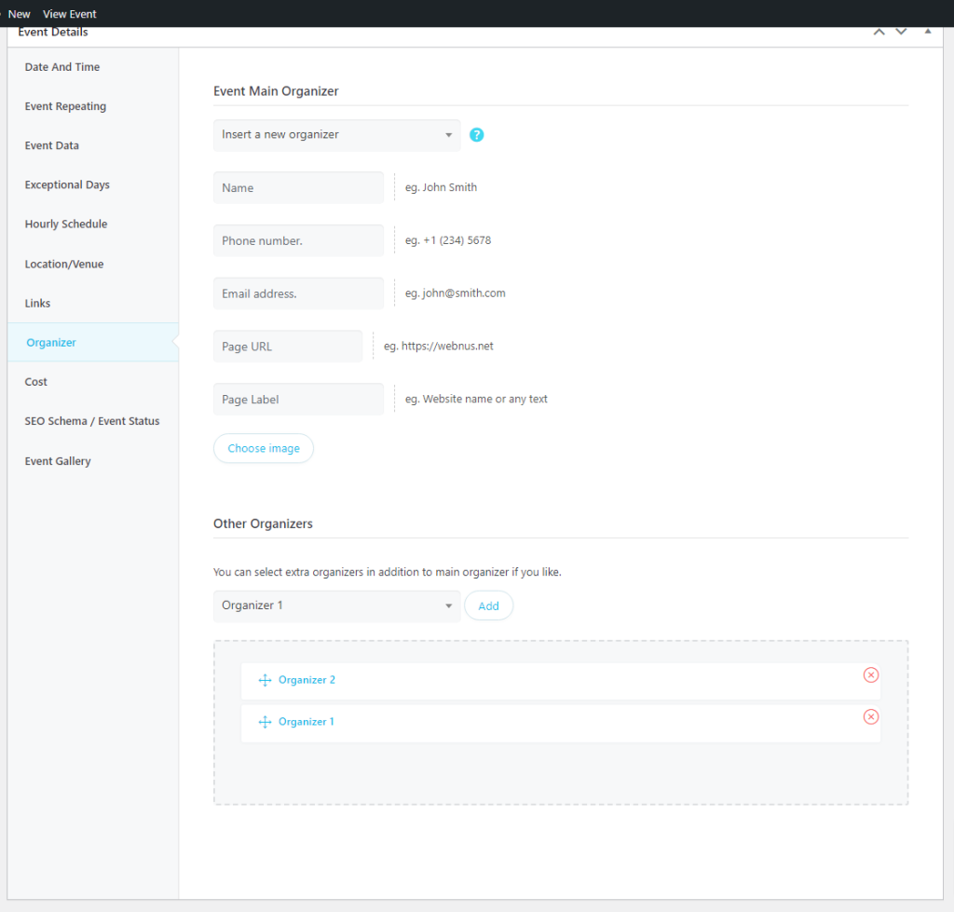Screen dimensions: 954x912
Task: Open SEO Schema / Event Status tab
Action: pyautogui.click(x=92, y=421)
